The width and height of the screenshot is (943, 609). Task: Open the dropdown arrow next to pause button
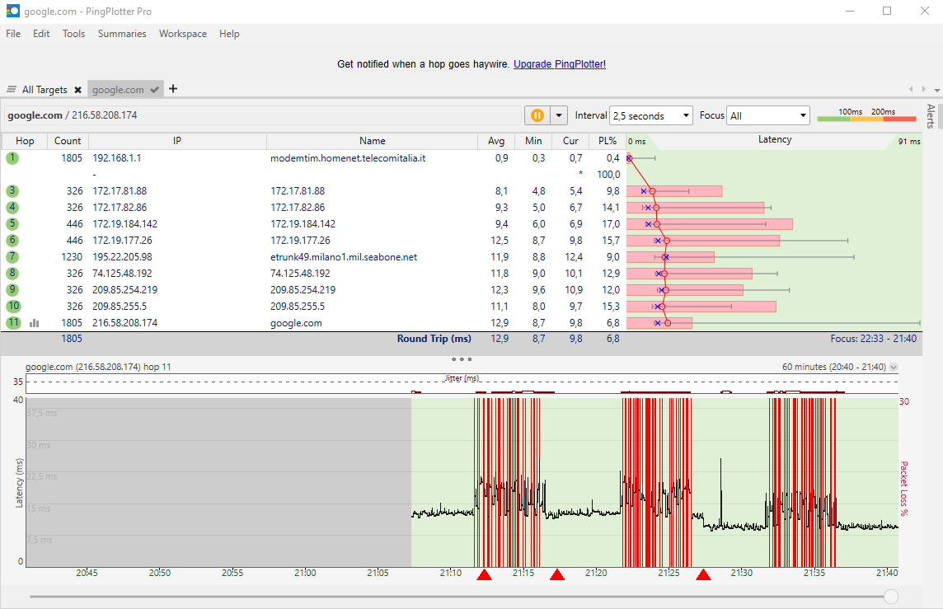click(x=560, y=115)
